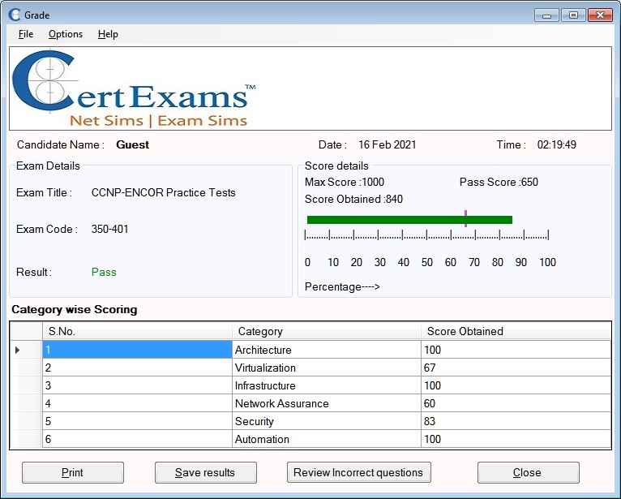Screen dimensions: 621x499
Task: Open the File menu
Action: pyautogui.click(x=26, y=34)
